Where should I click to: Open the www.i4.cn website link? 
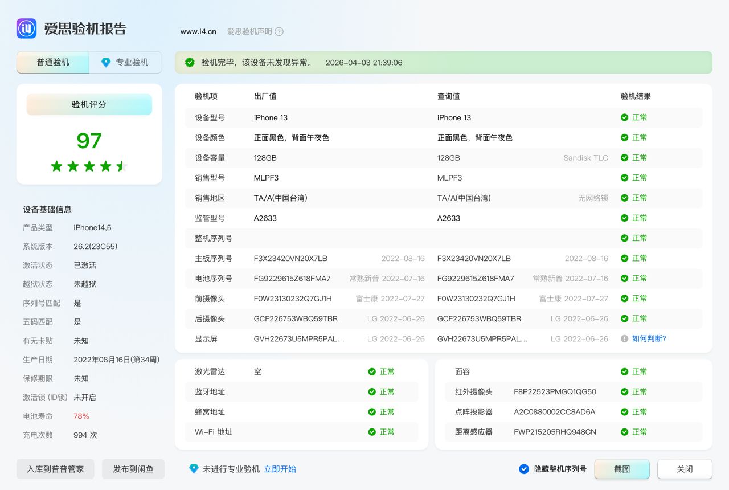[x=198, y=32]
